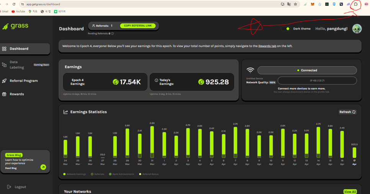Screen dimensions: 370x194
Task: Click the 17.54K epoch earnings value
Action: (x=130, y=82)
